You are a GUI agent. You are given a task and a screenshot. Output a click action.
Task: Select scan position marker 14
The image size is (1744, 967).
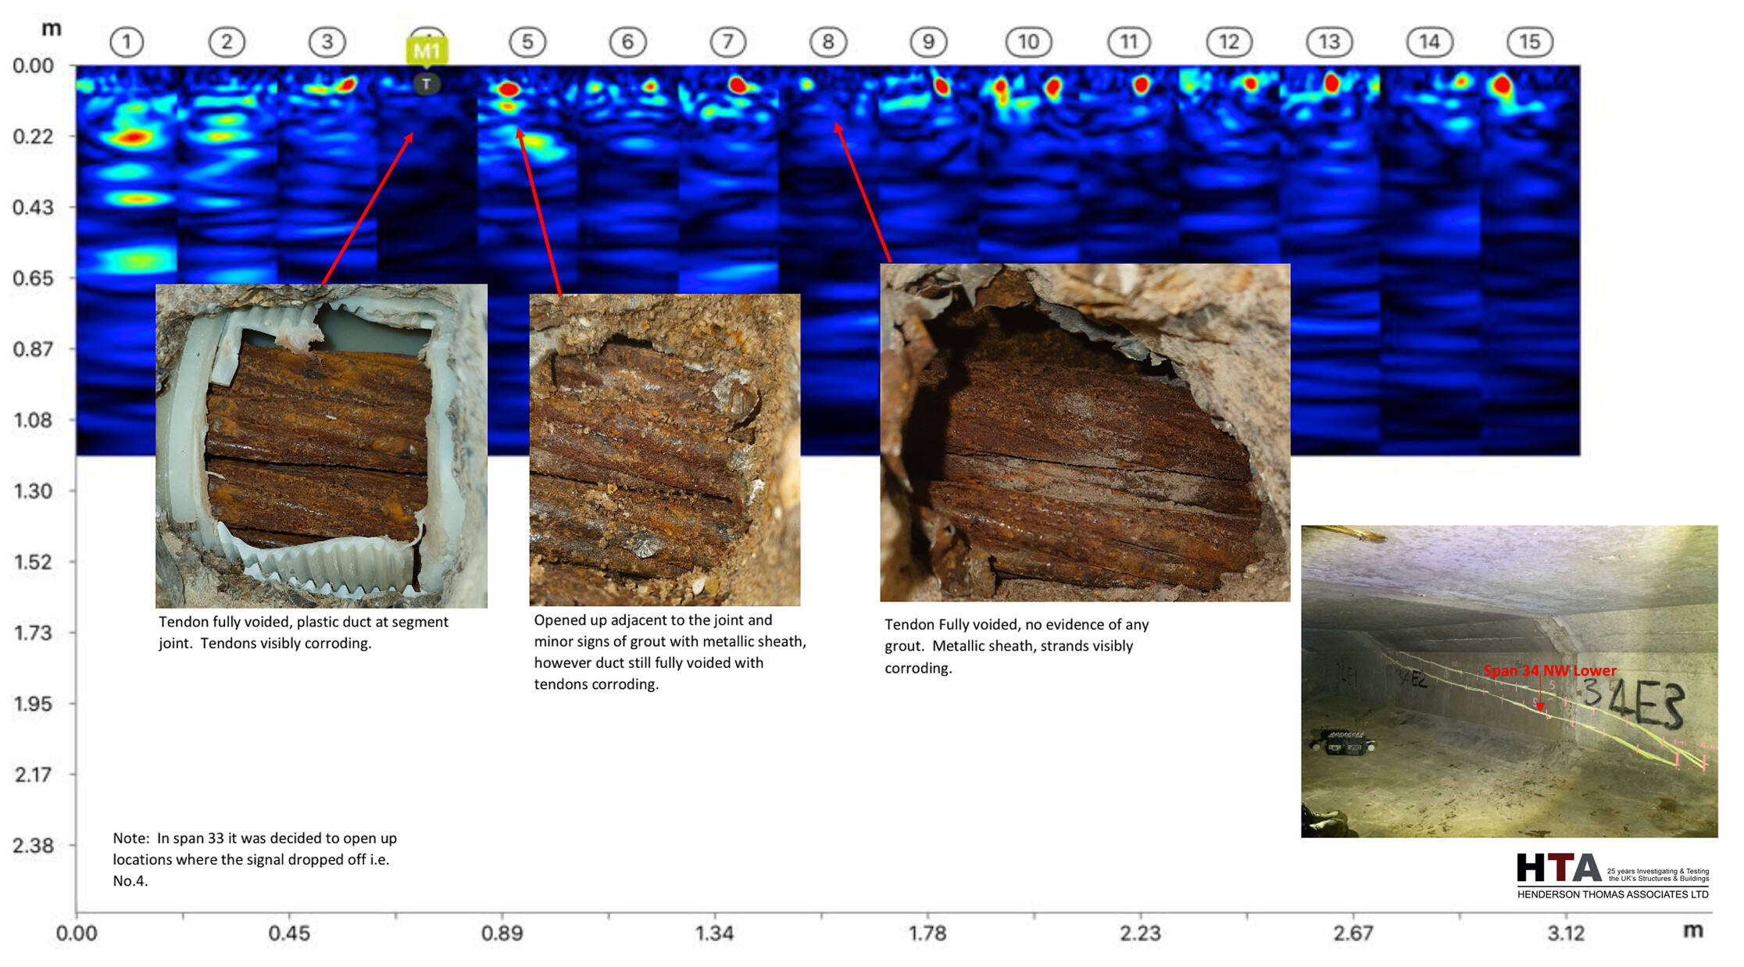(1429, 42)
